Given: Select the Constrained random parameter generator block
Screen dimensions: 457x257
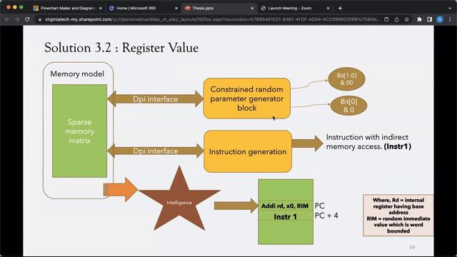Looking at the screenshot, I should 247,99.
